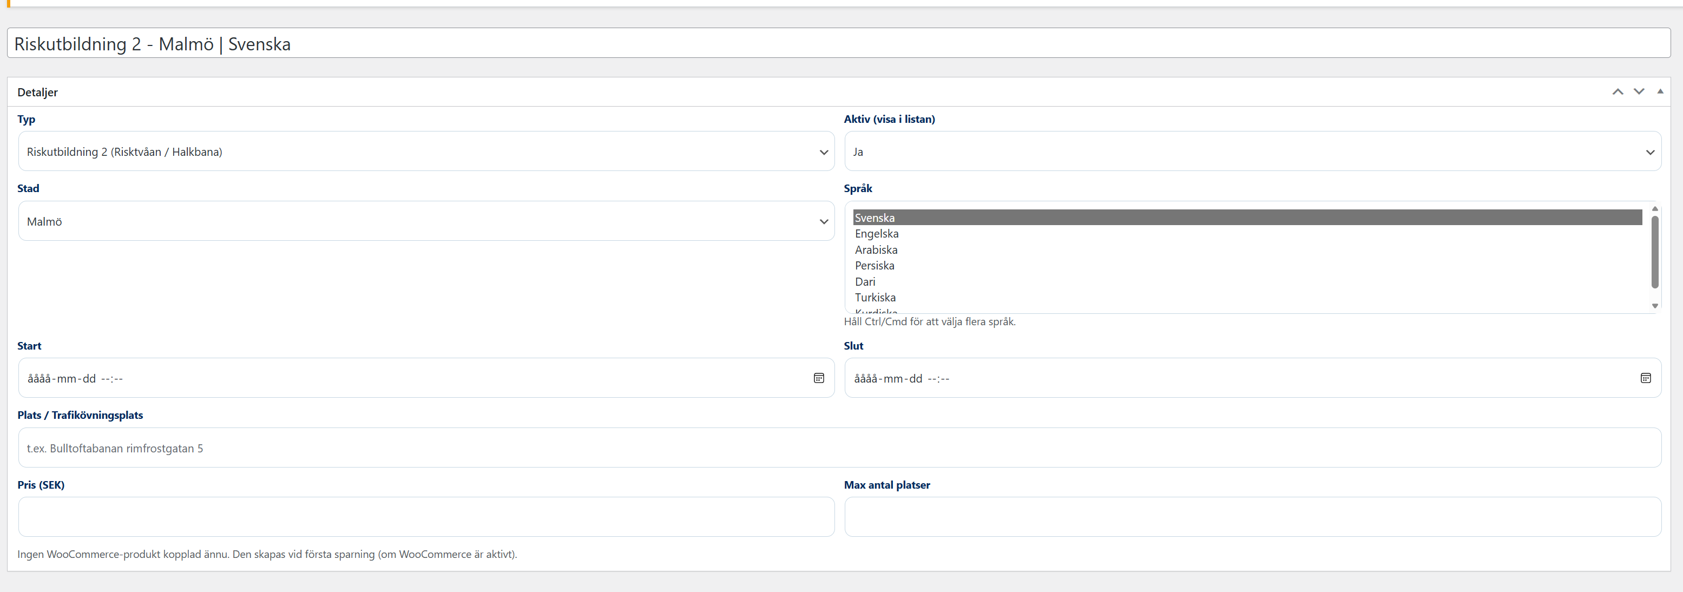Choose Turkiska from the language list

click(876, 298)
